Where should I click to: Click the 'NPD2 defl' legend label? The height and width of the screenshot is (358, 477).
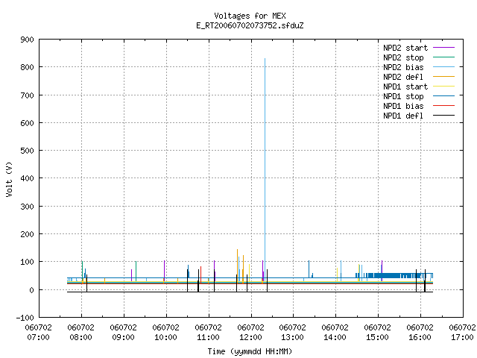403,77
